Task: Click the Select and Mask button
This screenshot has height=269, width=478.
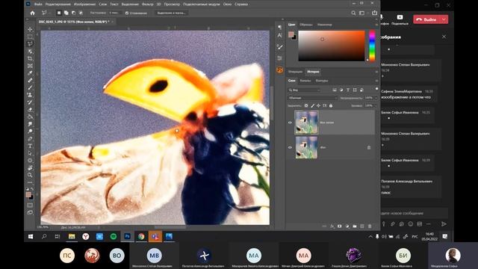Action: [171, 13]
